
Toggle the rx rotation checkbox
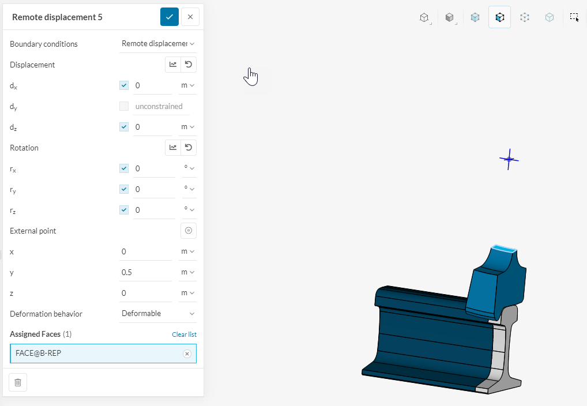coord(124,168)
